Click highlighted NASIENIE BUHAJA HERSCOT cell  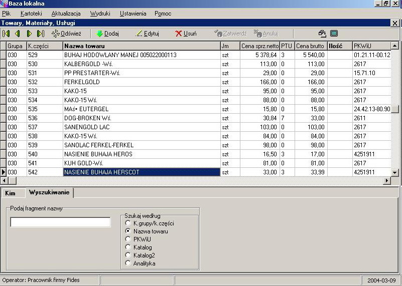(142, 172)
